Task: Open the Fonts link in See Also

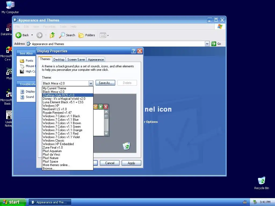Action: (29, 61)
